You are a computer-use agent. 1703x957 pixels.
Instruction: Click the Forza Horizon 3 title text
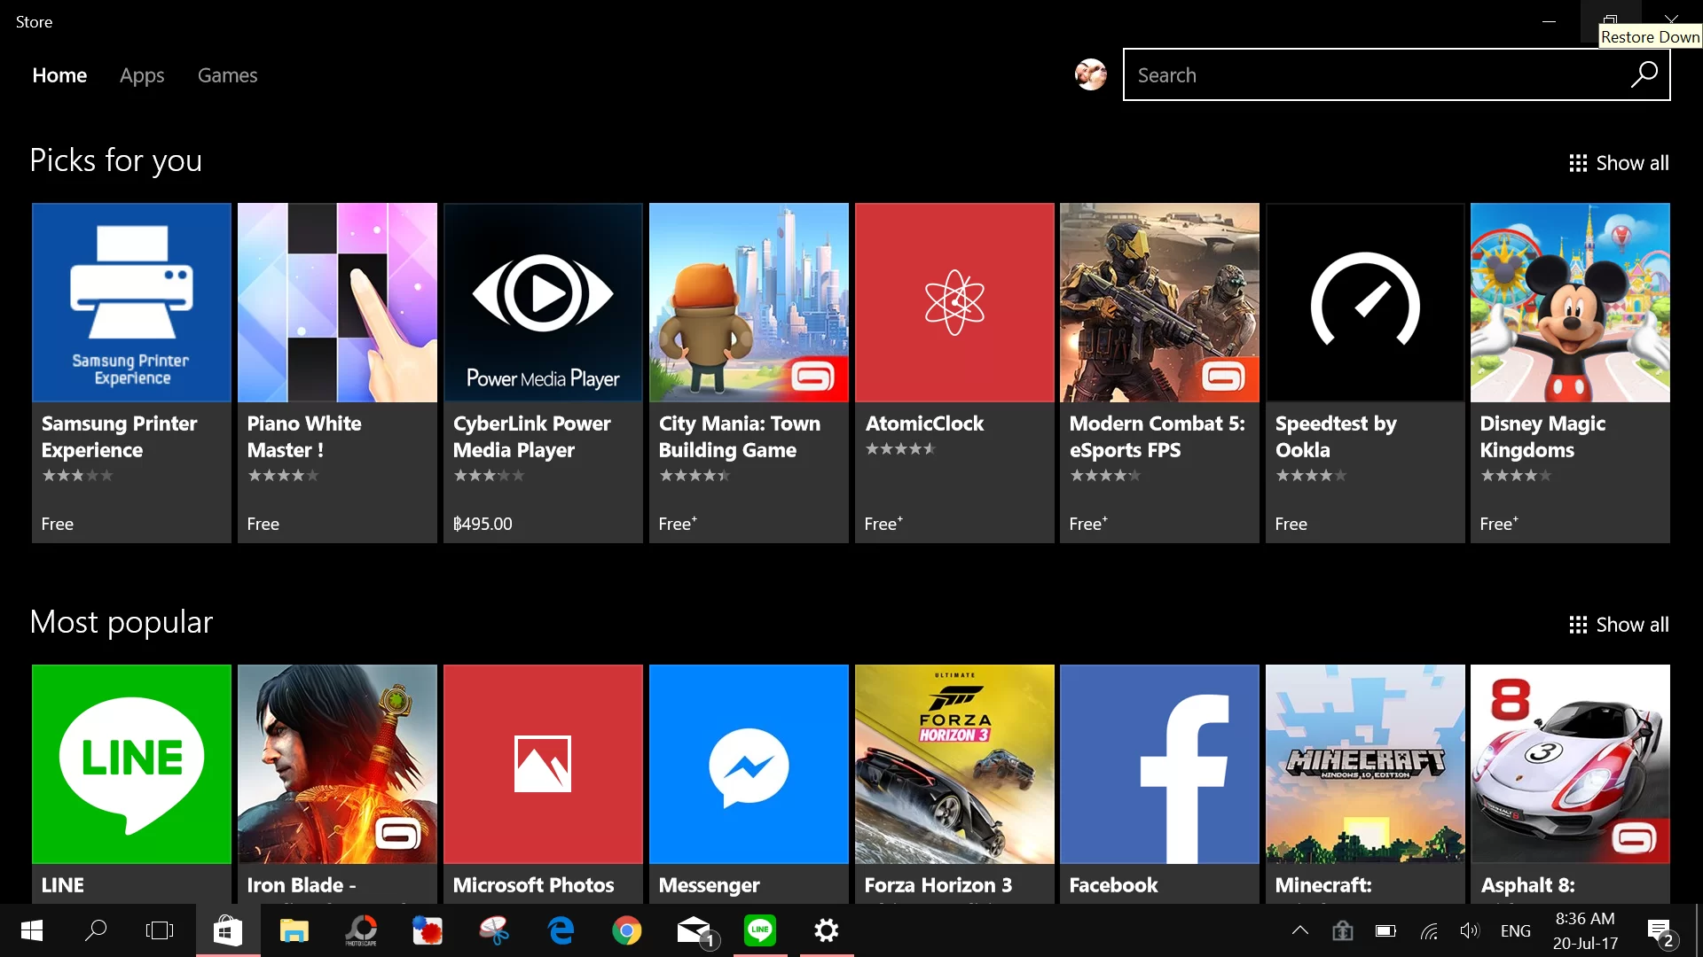point(938,885)
